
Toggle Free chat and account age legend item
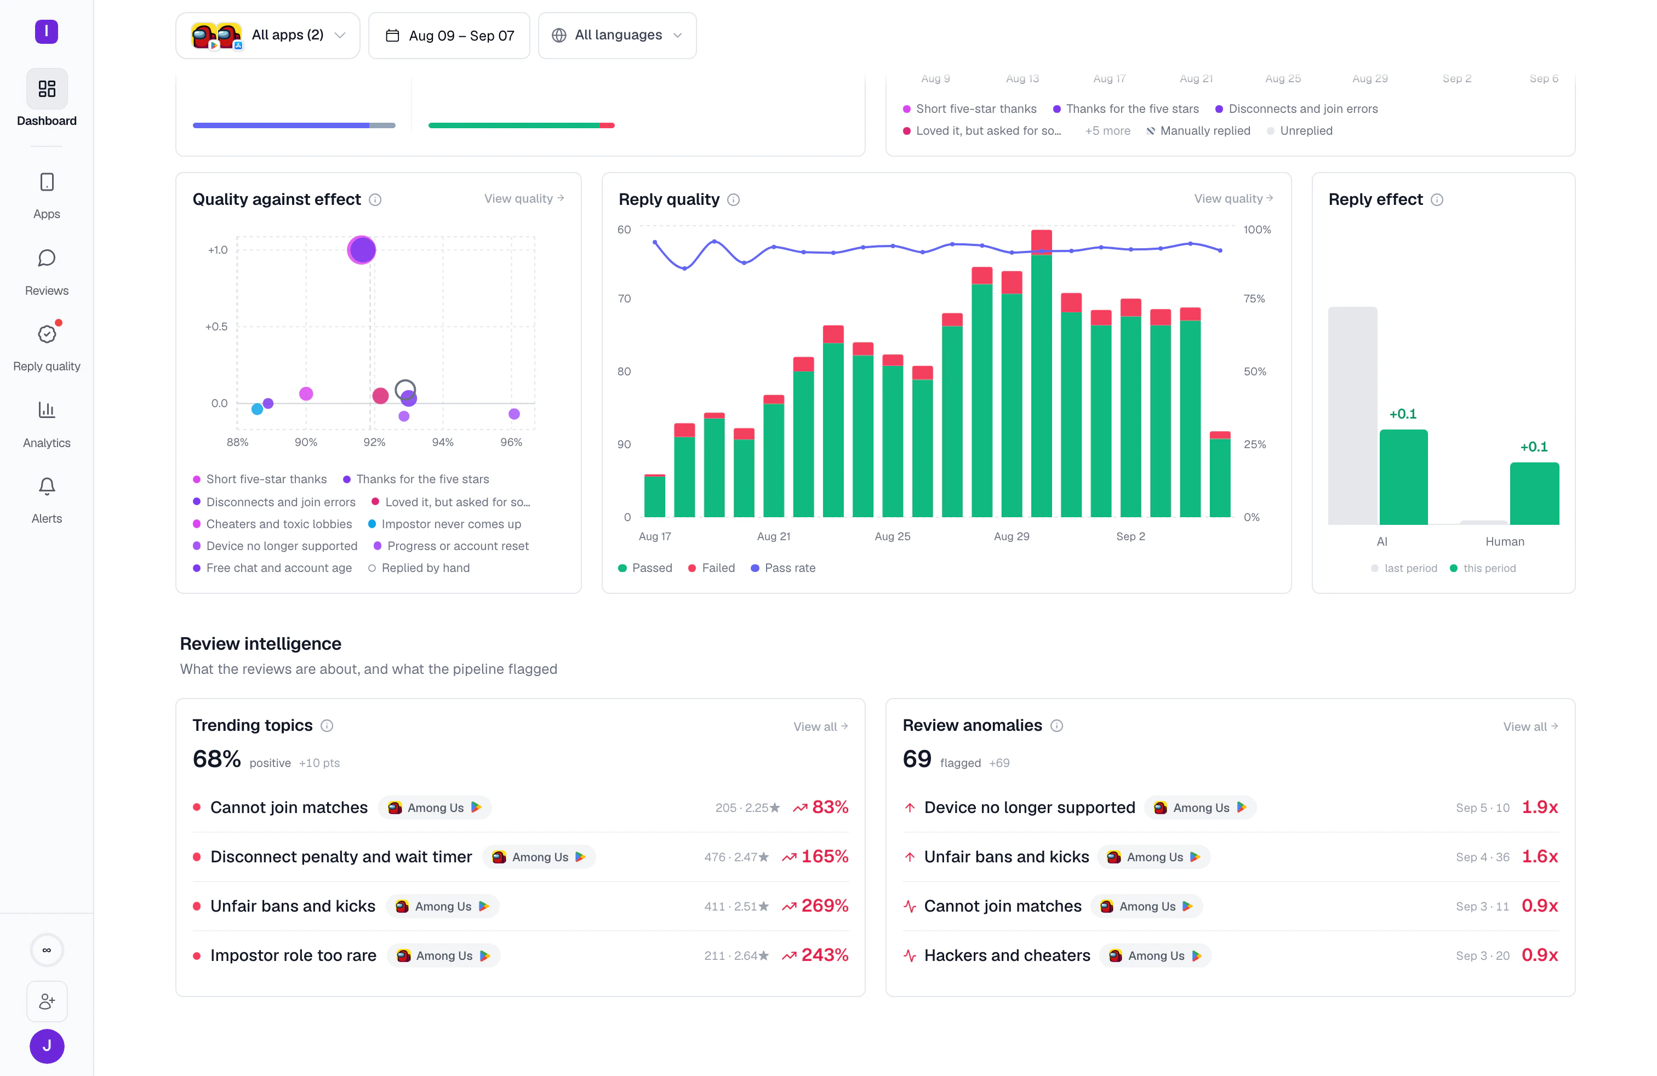[272, 568]
